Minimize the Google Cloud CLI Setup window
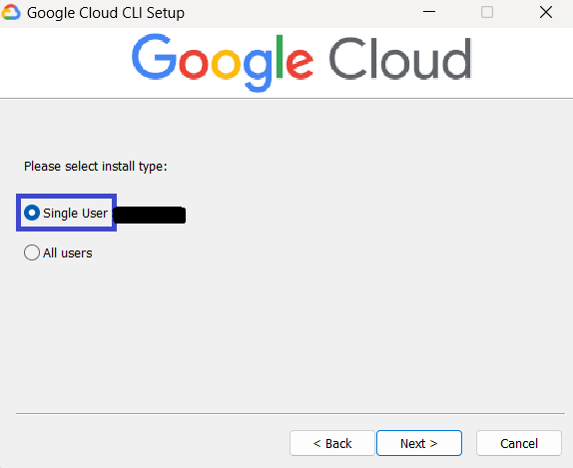 click(x=428, y=12)
